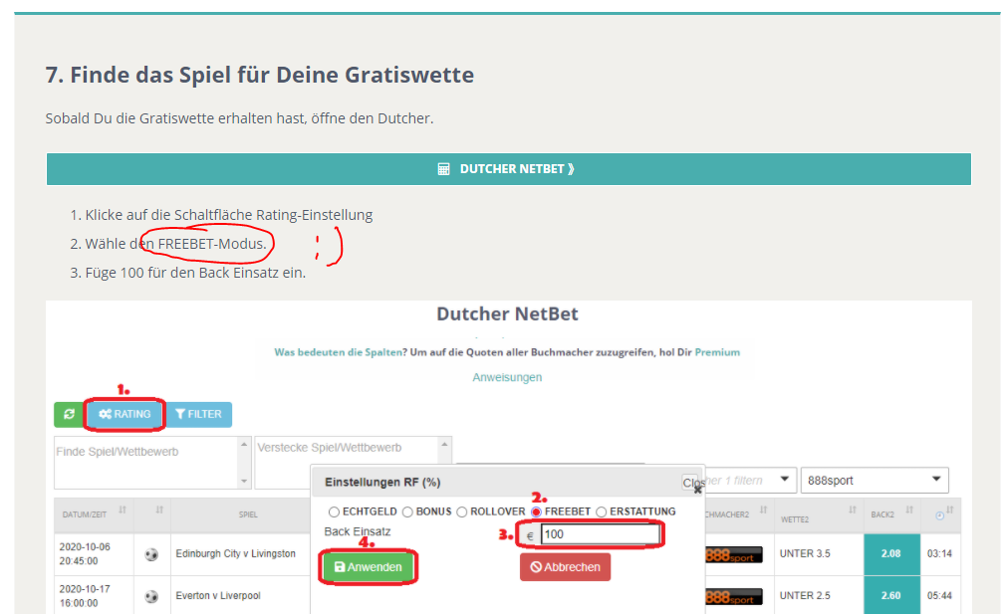Image resolution: width=1008 pixels, height=614 pixels.
Task: Sort by the BACK2 column arrows
Action: pos(909,510)
